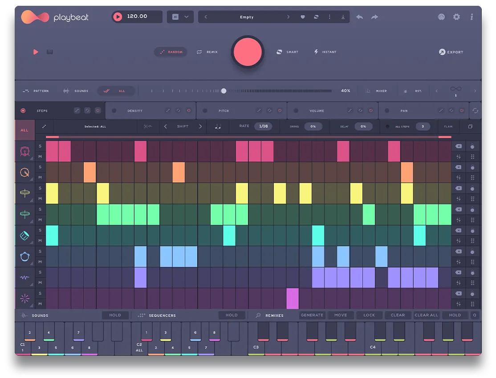Image resolution: width=496 pixels, height=378 pixels.
Task: Click the undo arrow in the top bar
Action: (361, 16)
